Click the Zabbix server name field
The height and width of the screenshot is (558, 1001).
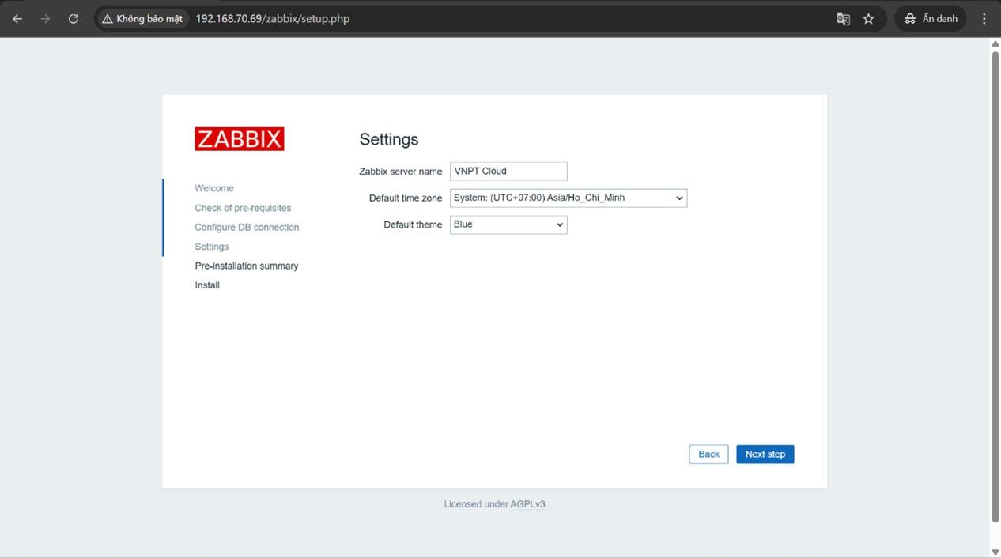tap(508, 171)
